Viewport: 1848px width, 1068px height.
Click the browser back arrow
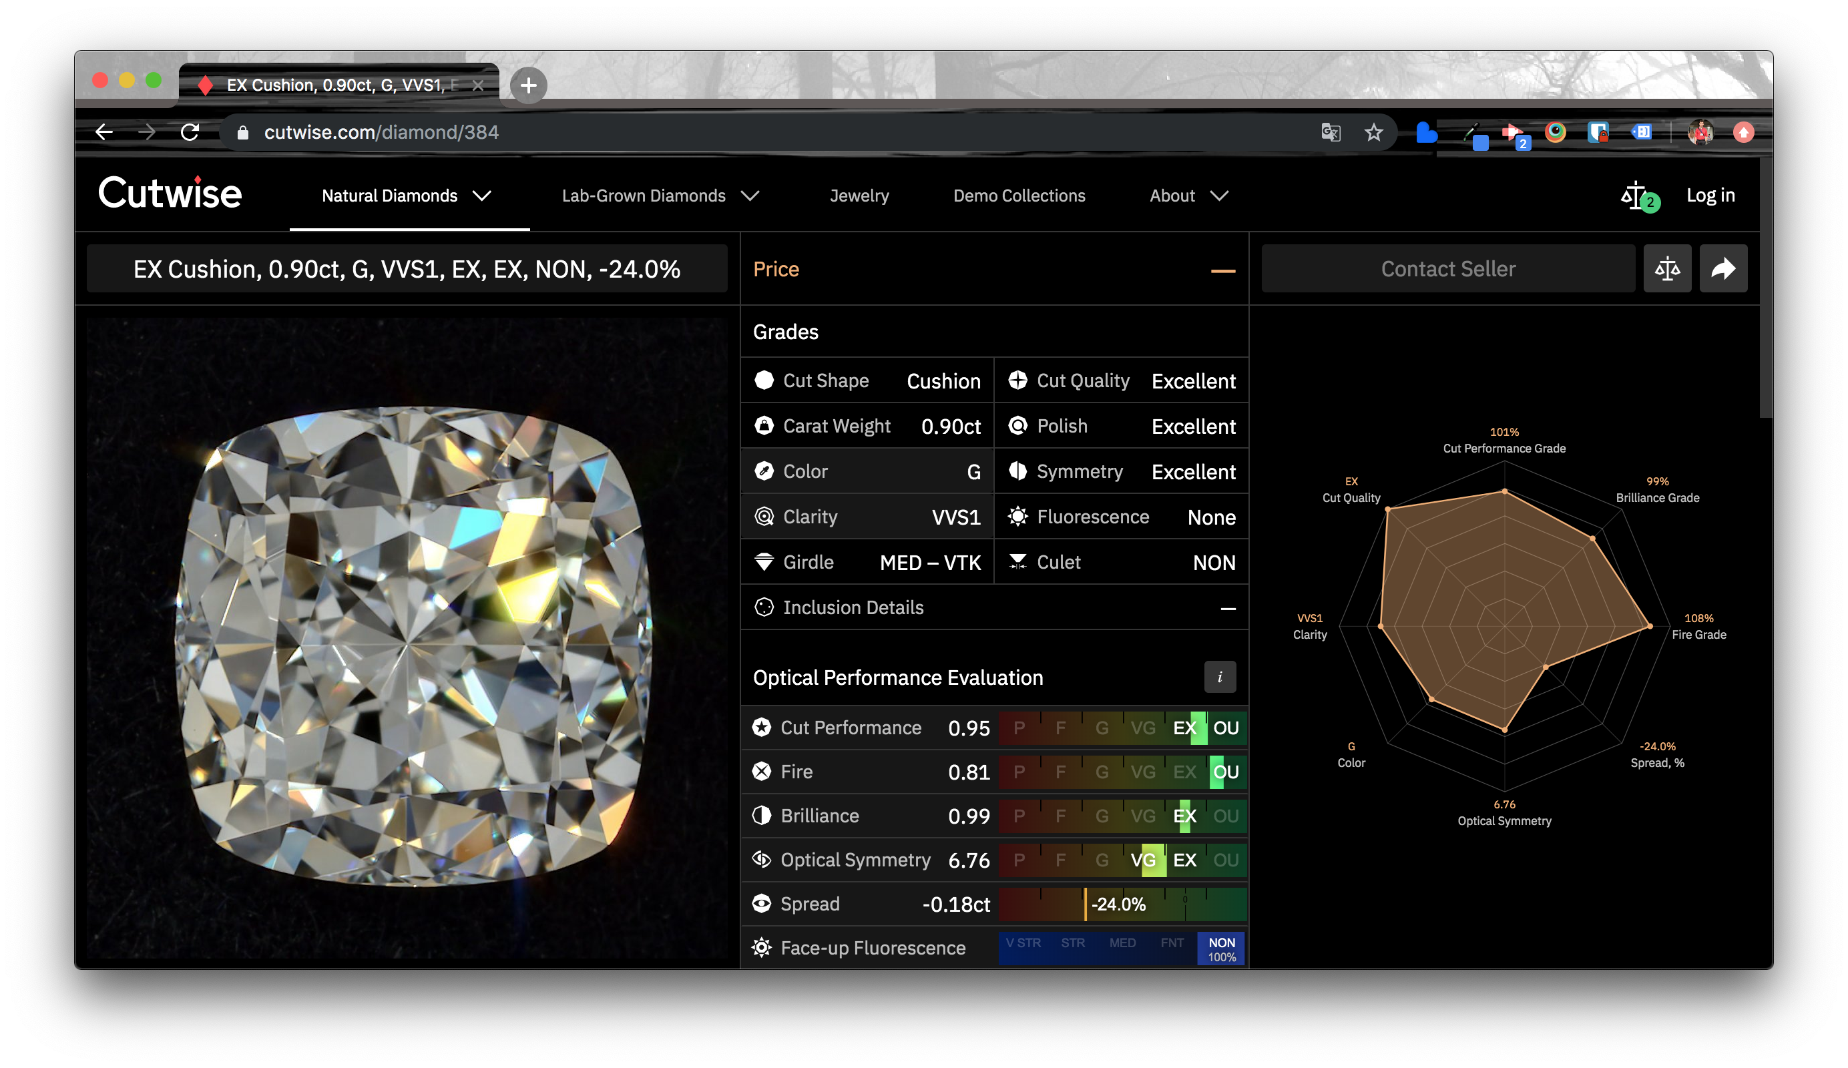click(x=104, y=133)
